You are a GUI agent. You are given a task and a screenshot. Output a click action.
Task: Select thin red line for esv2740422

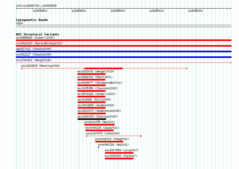[x=124, y=63]
